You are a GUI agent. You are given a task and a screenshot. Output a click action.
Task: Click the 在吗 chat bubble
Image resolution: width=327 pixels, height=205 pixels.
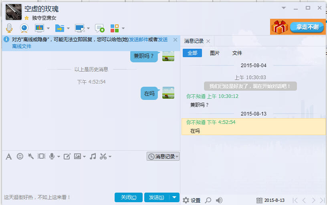(x=149, y=94)
